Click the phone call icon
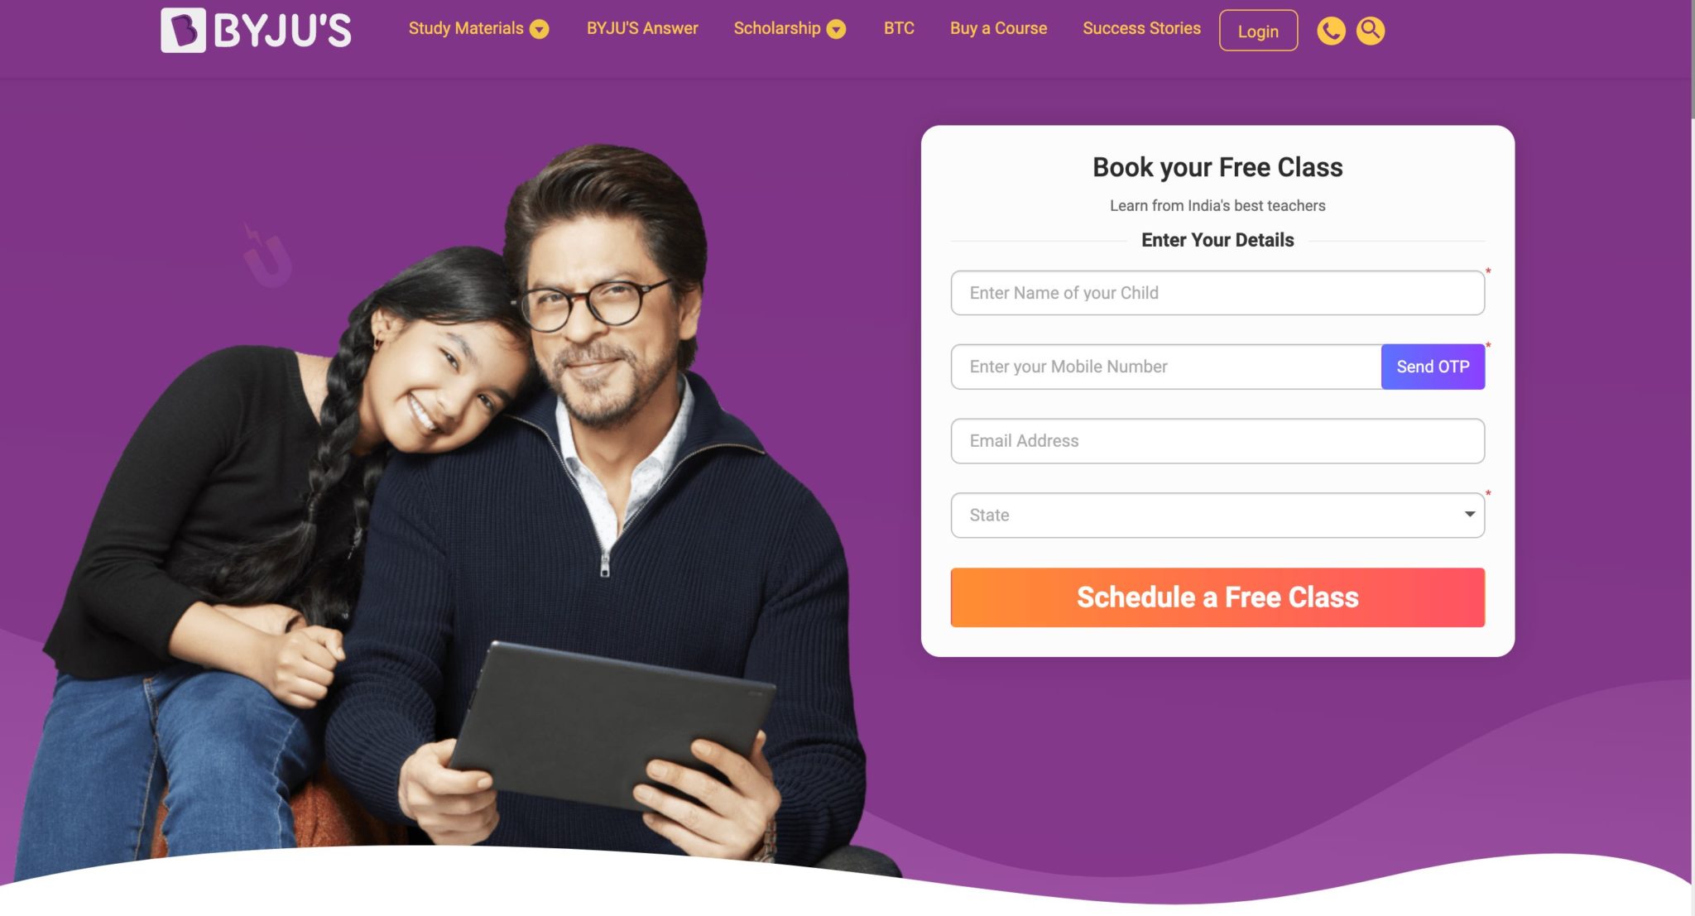 [1331, 29]
